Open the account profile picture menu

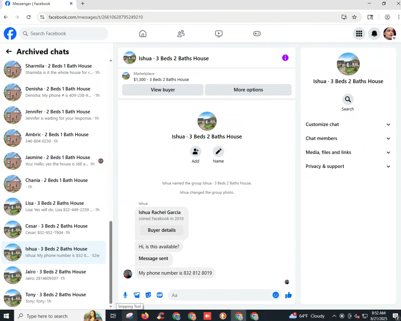pos(390,34)
